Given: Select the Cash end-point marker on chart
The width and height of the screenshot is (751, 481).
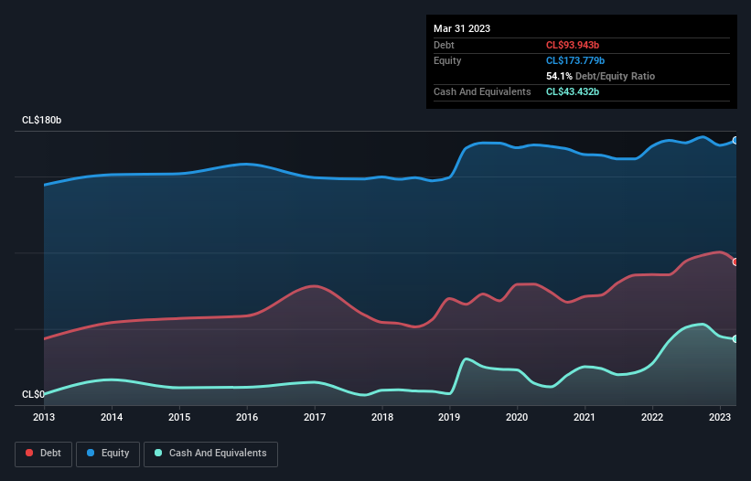Looking at the screenshot, I should [735, 339].
